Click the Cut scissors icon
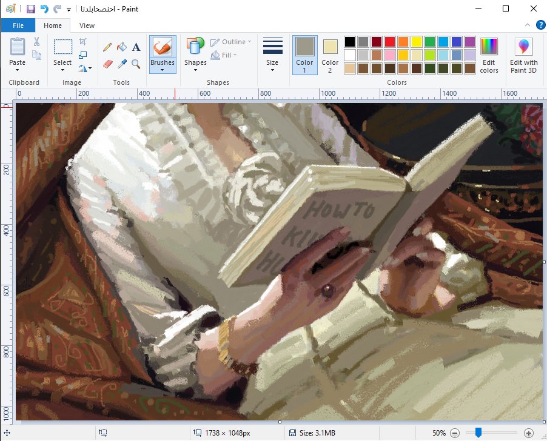The width and height of the screenshot is (547, 441). (x=36, y=42)
